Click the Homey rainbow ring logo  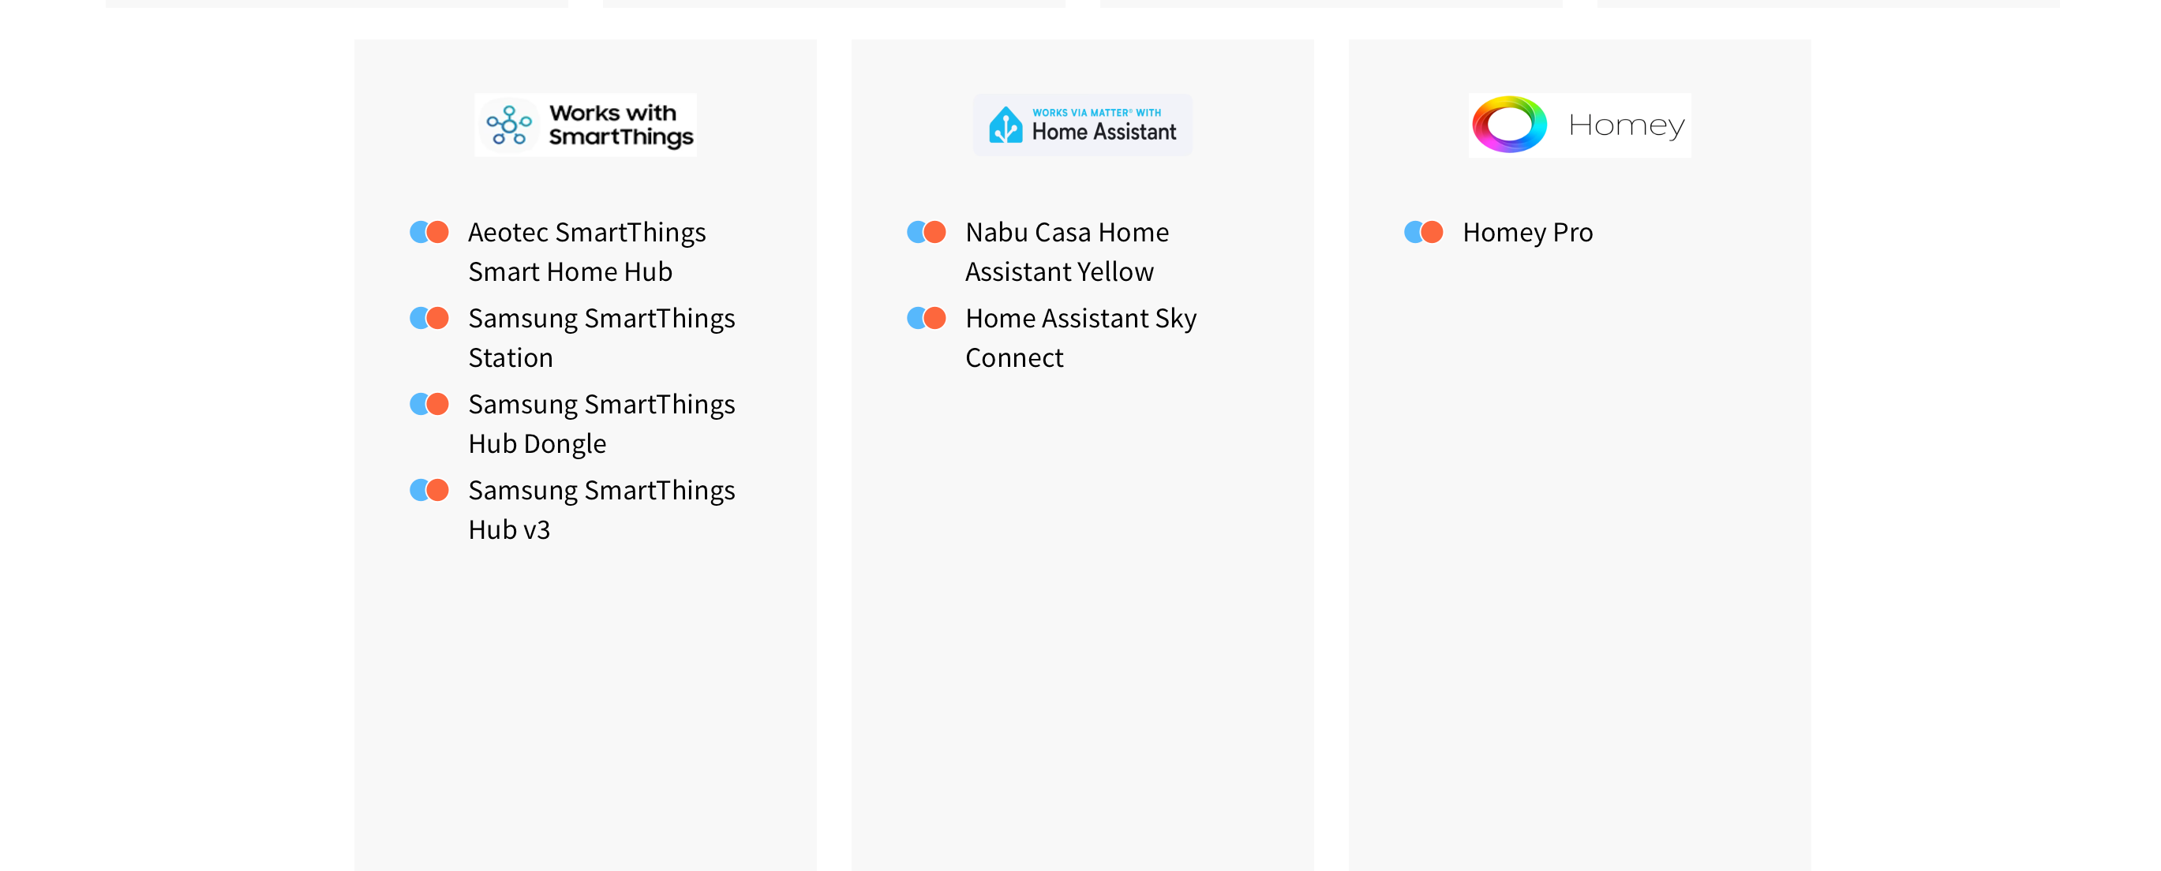pyautogui.click(x=1509, y=125)
